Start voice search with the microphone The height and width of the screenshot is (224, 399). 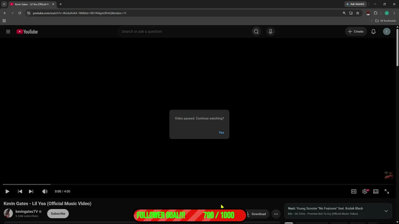click(x=271, y=31)
